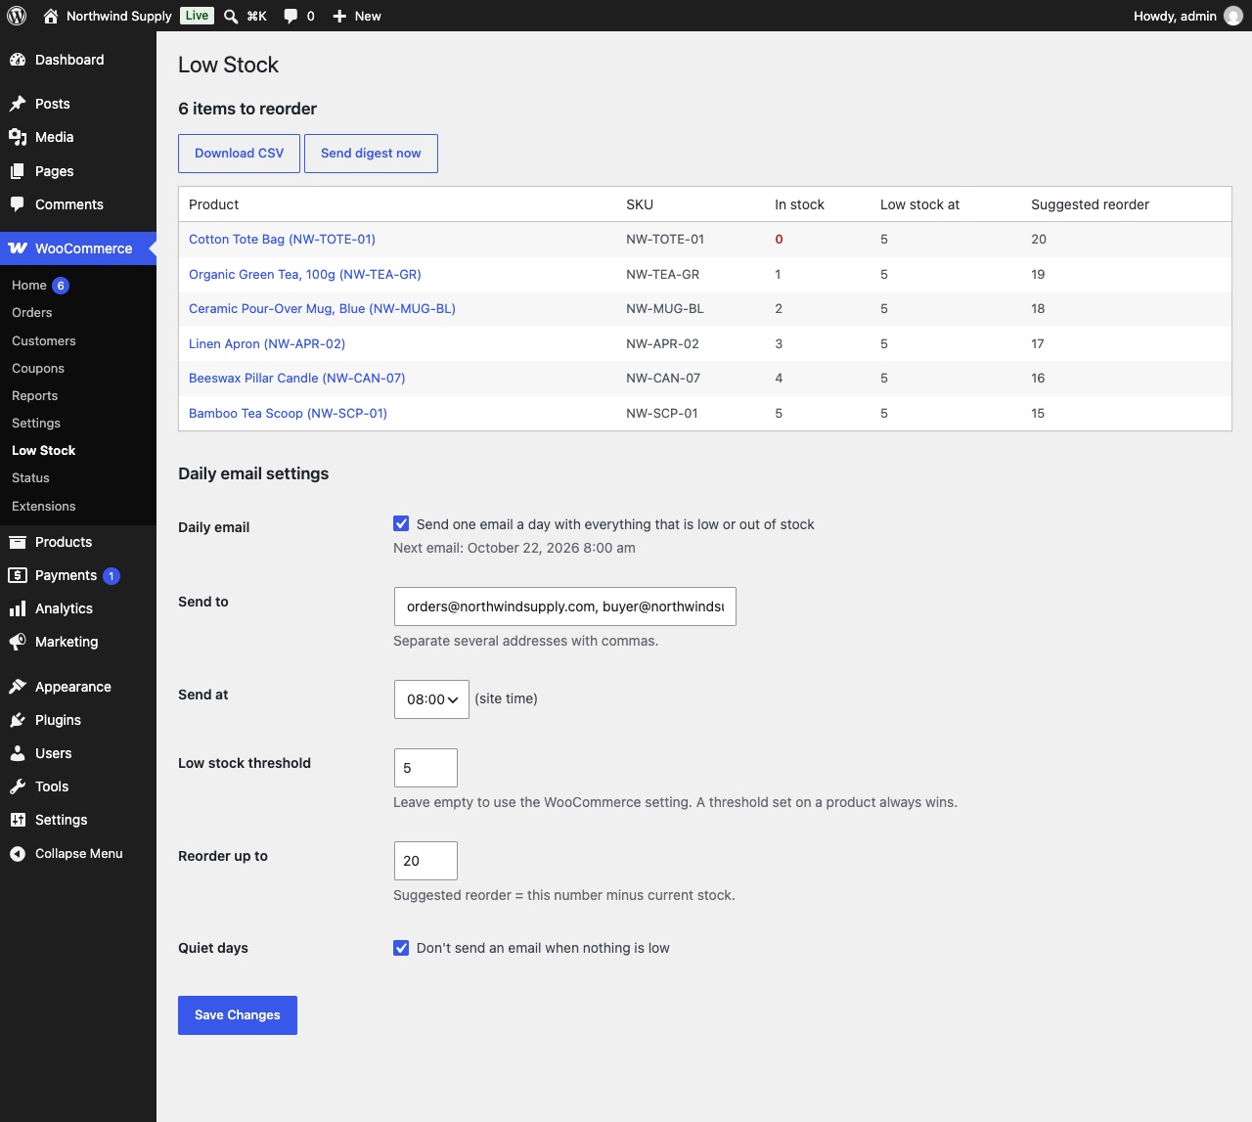Click the Pages icon in sidebar
This screenshot has height=1122, width=1252.
pos(18,171)
